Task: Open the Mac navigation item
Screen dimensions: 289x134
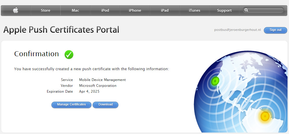Action: click(75, 10)
